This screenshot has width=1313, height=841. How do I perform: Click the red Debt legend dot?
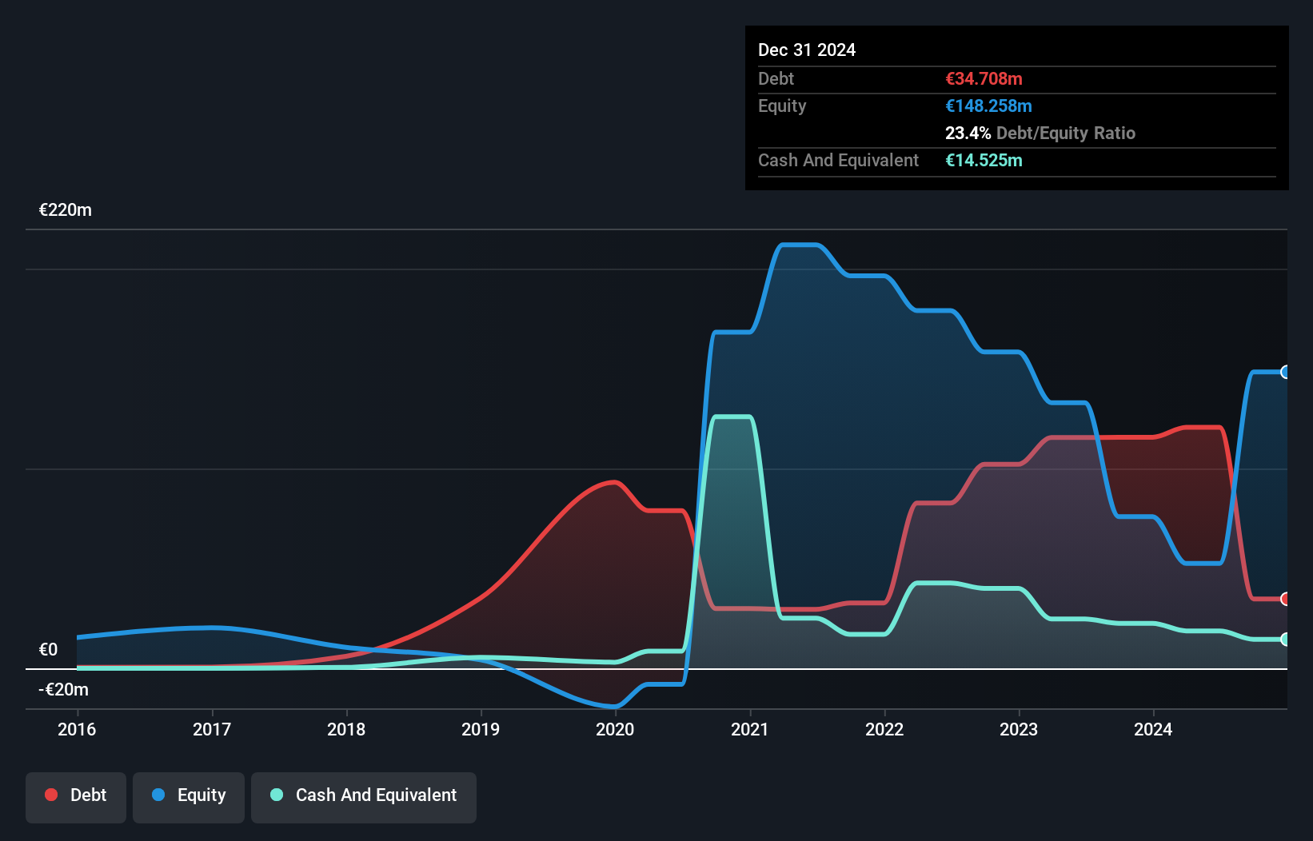click(51, 795)
